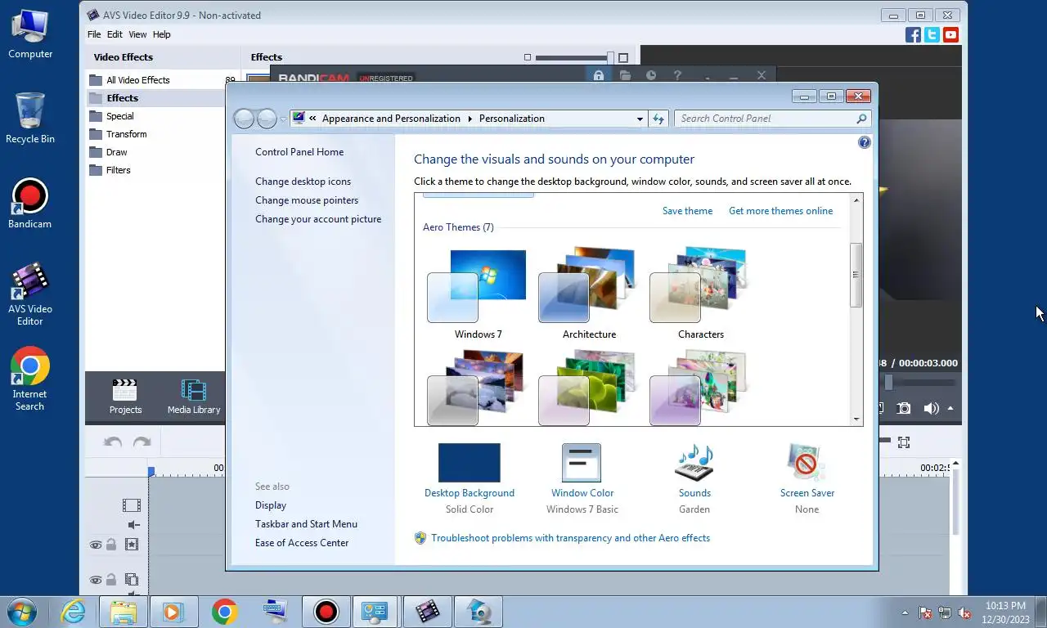Select the Characters Aero theme
Screen dimensions: 1047x628
coord(700,294)
